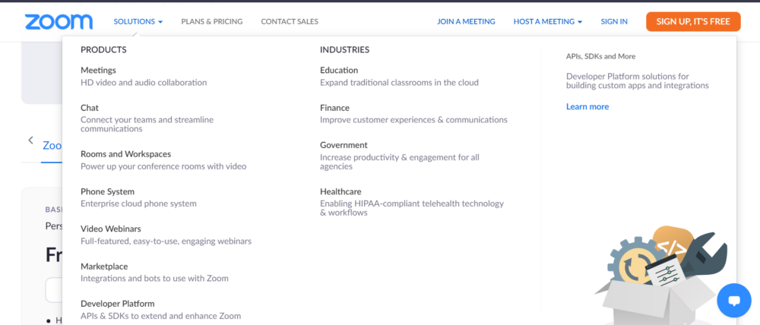Click 'Improve customer experiences & communications' text
760x325 pixels.
(413, 120)
